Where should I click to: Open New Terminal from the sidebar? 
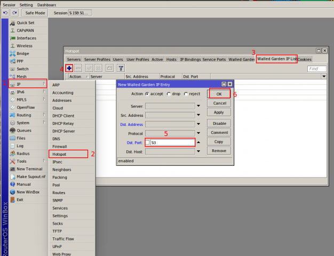pos(29,169)
